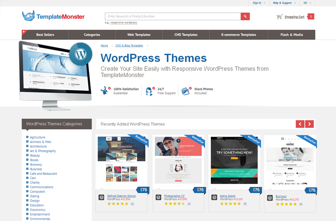Click the keyword or product number search field

click(x=173, y=16)
